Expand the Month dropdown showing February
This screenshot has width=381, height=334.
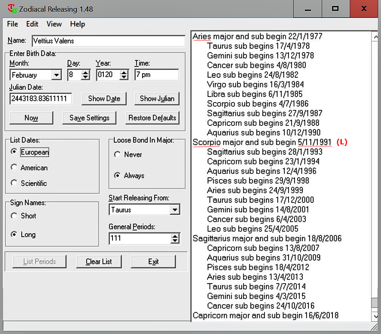[56, 75]
